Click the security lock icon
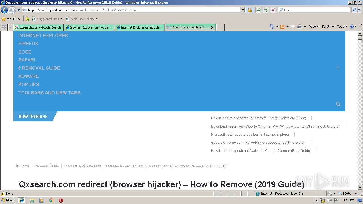363x204 pixels. (x=250, y=10)
